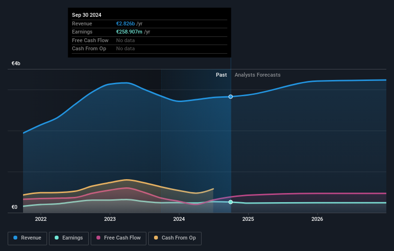Select the Earnings data point marker

tap(230, 202)
